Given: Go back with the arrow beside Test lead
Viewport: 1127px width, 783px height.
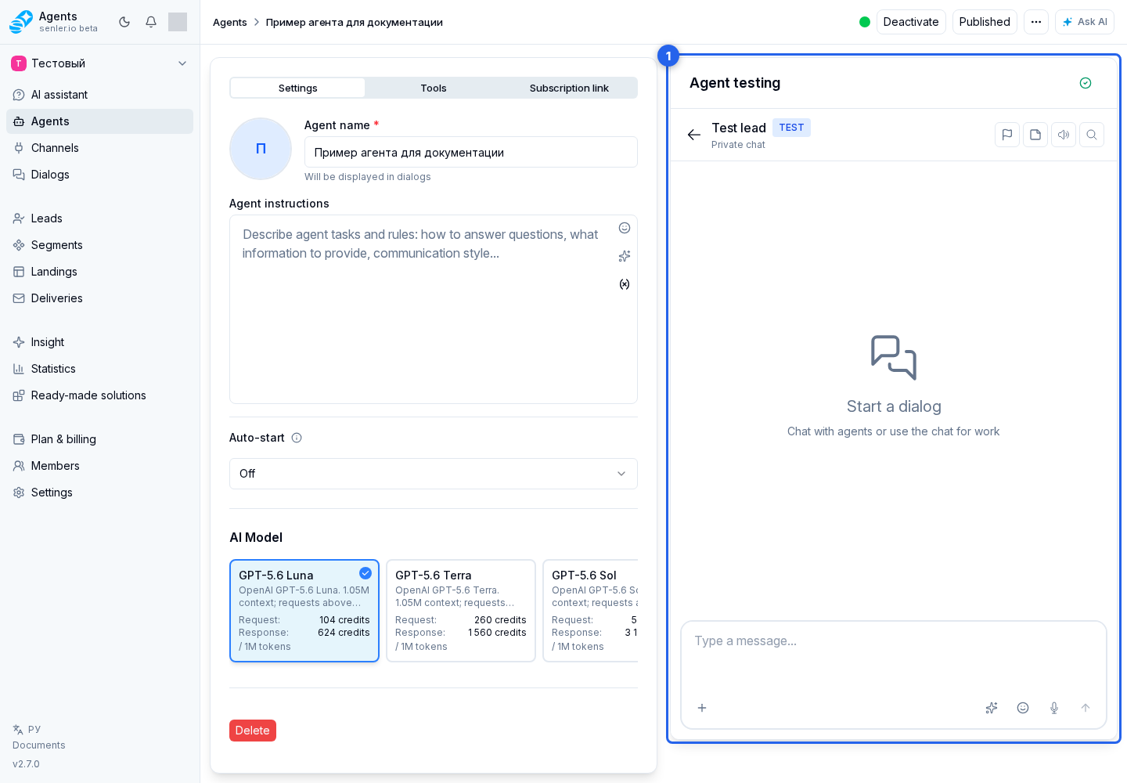Looking at the screenshot, I should (694, 135).
